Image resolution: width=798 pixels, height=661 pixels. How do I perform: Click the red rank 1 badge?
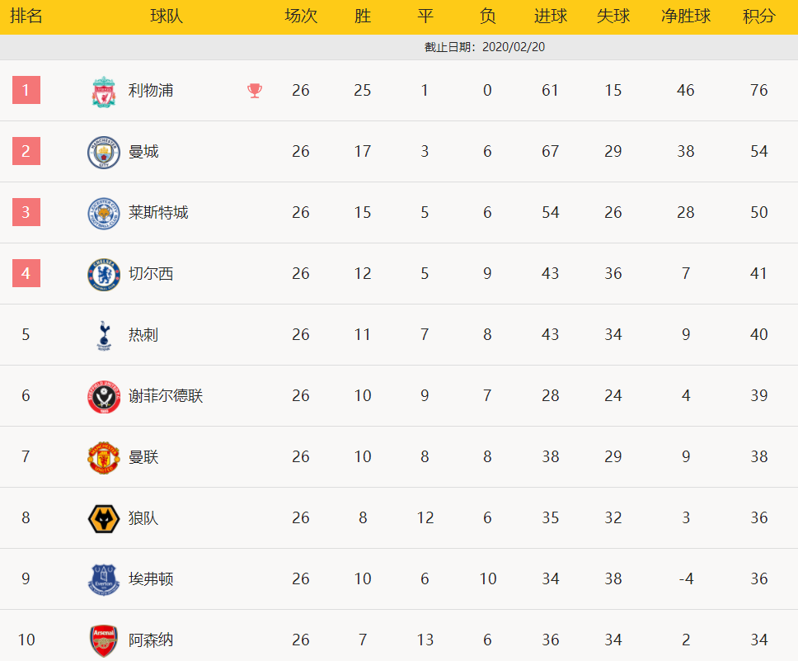point(26,90)
